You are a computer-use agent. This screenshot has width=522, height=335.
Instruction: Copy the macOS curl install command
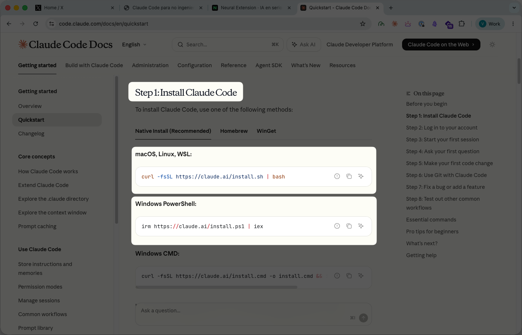pyautogui.click(x=349, y=176)
